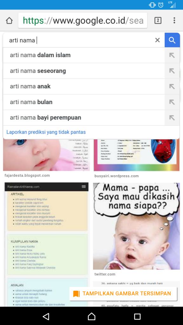This screenshot has width=183, height=325.
Task: Tap the Chrome home icon
Action: pyautogui.click(x=9, y=21)
